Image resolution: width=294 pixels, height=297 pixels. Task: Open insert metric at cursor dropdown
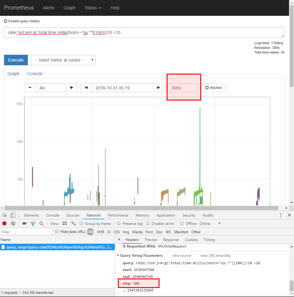point(63,60)
